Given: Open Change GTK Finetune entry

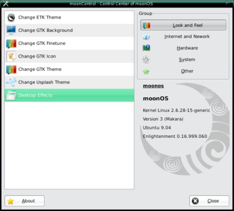Looking at the screenshot, I should (69, 44).
